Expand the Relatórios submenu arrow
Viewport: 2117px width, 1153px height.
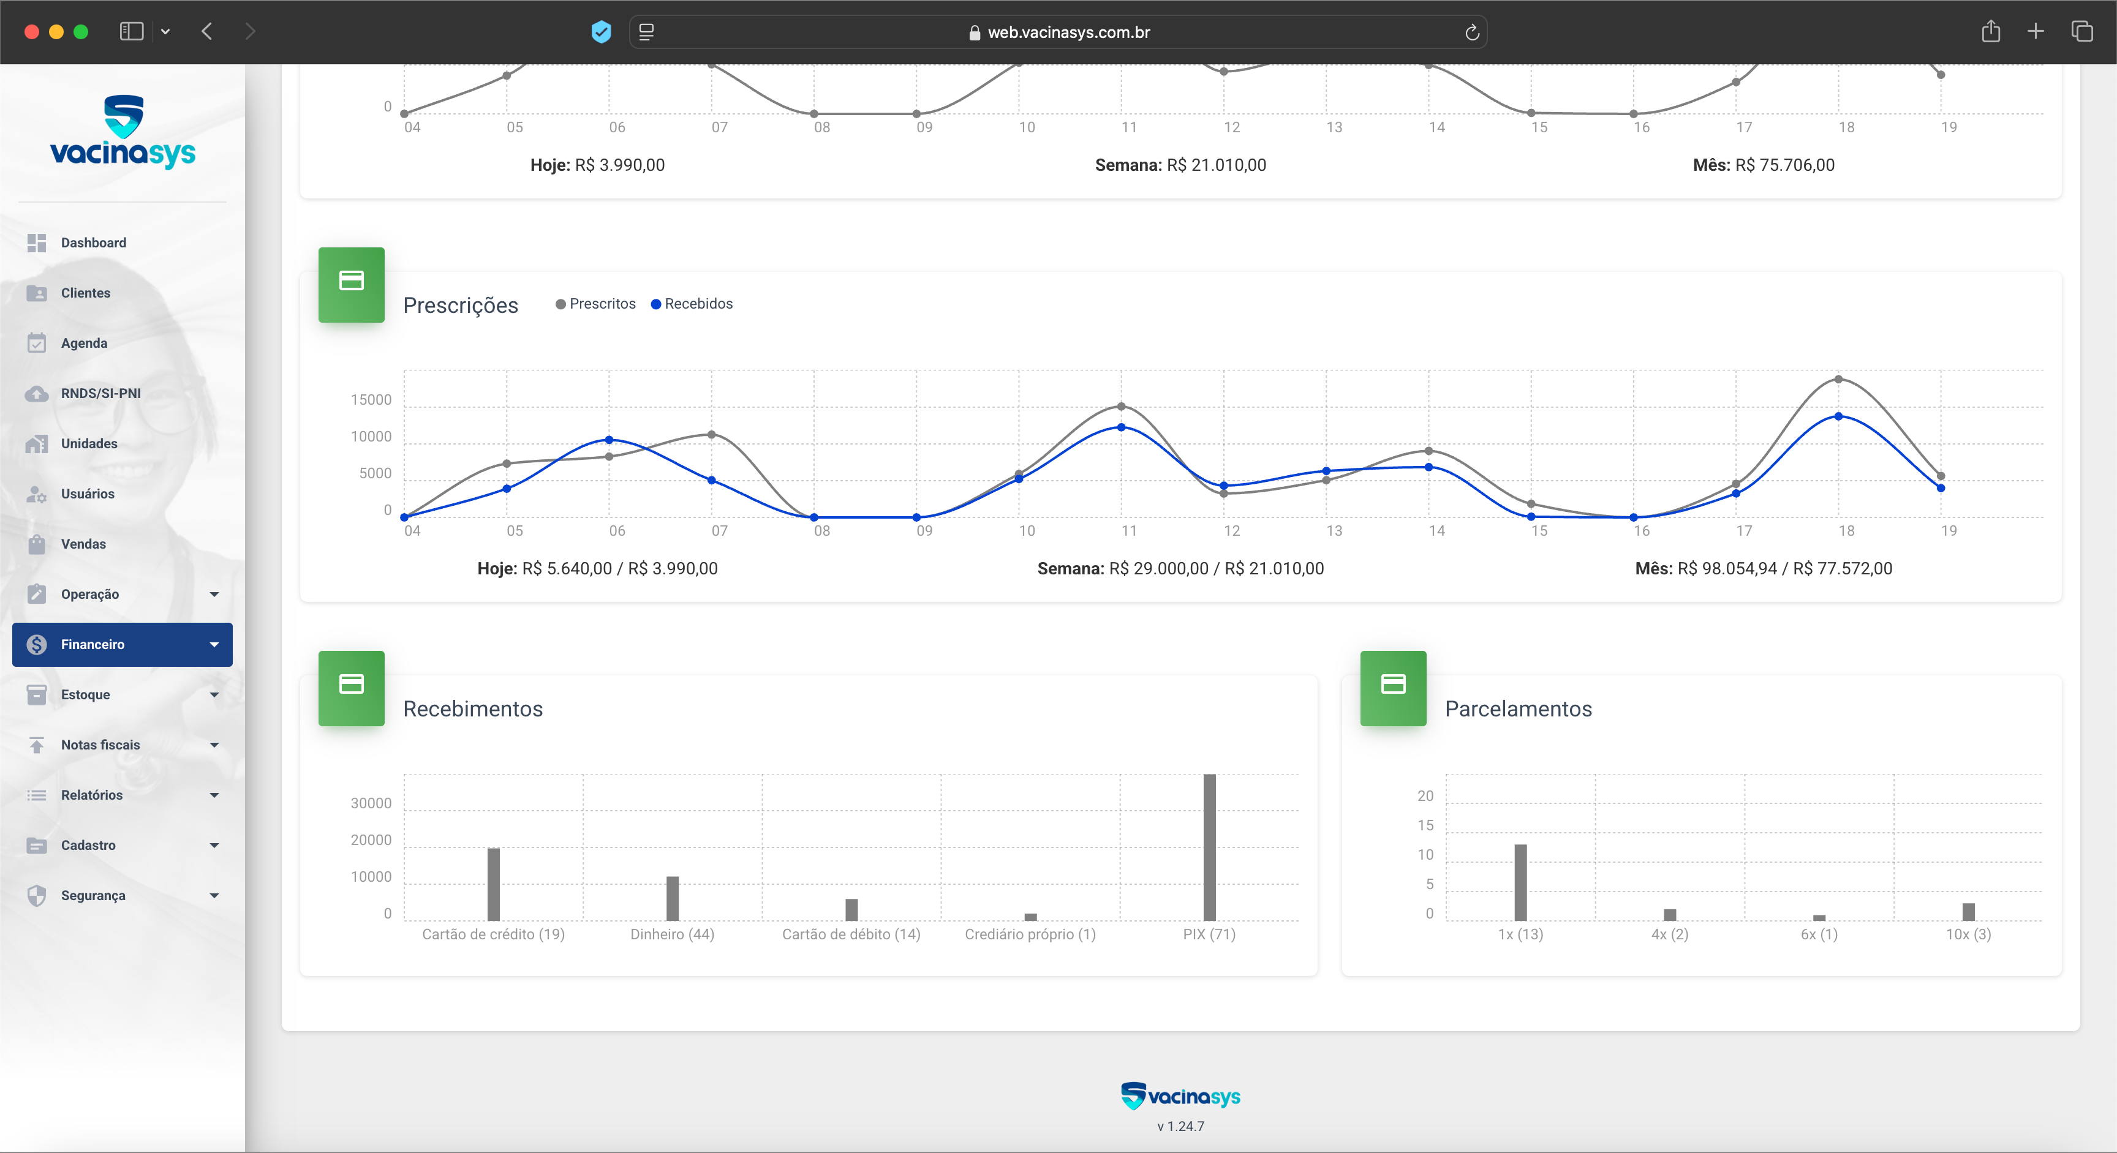click(x=214, y=795)
